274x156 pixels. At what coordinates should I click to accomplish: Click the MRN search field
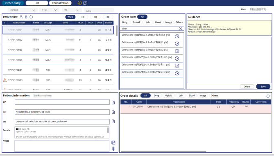pos(99,10)
